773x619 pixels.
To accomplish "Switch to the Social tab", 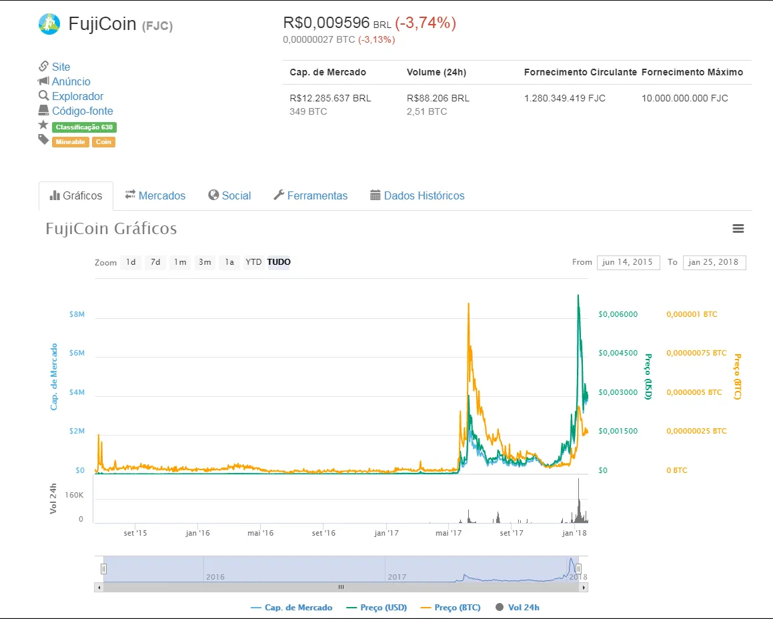I will [229, 196].
